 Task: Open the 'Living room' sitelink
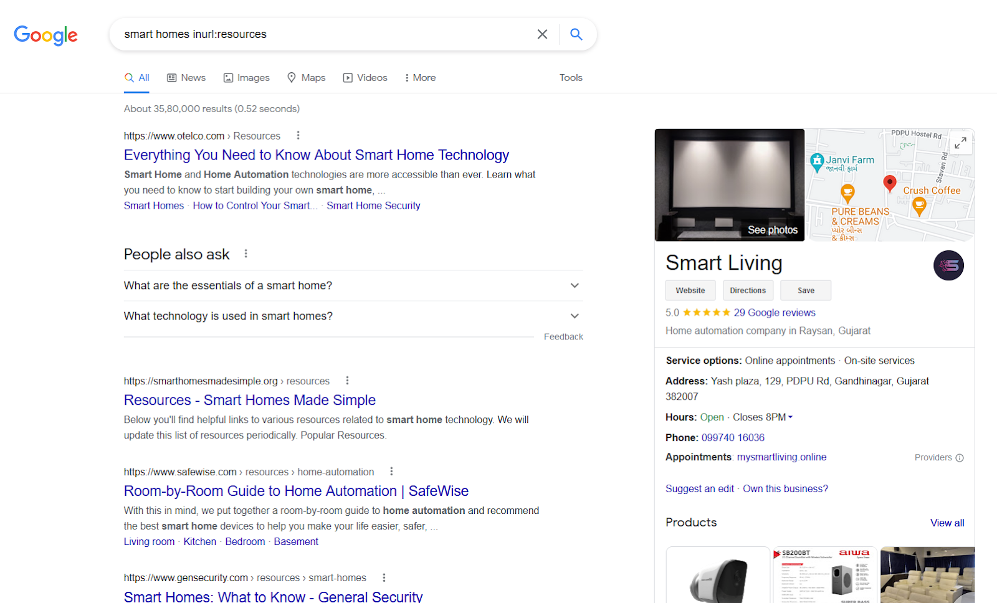click(149, 542)
